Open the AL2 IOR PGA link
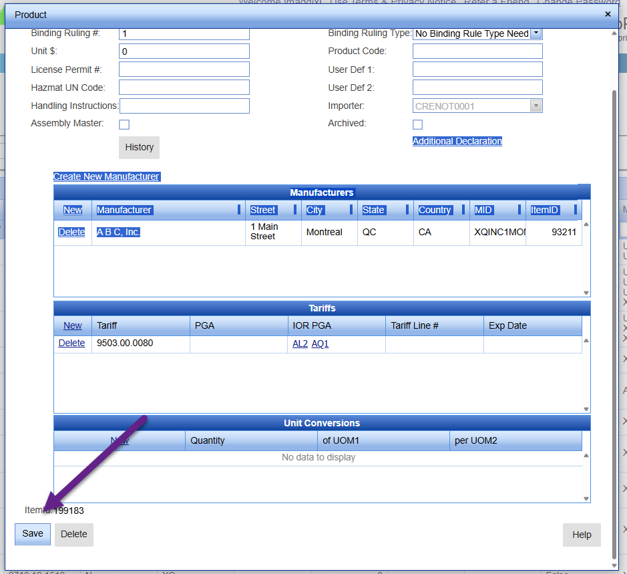 pyautogui.click(x=300, y=343)
